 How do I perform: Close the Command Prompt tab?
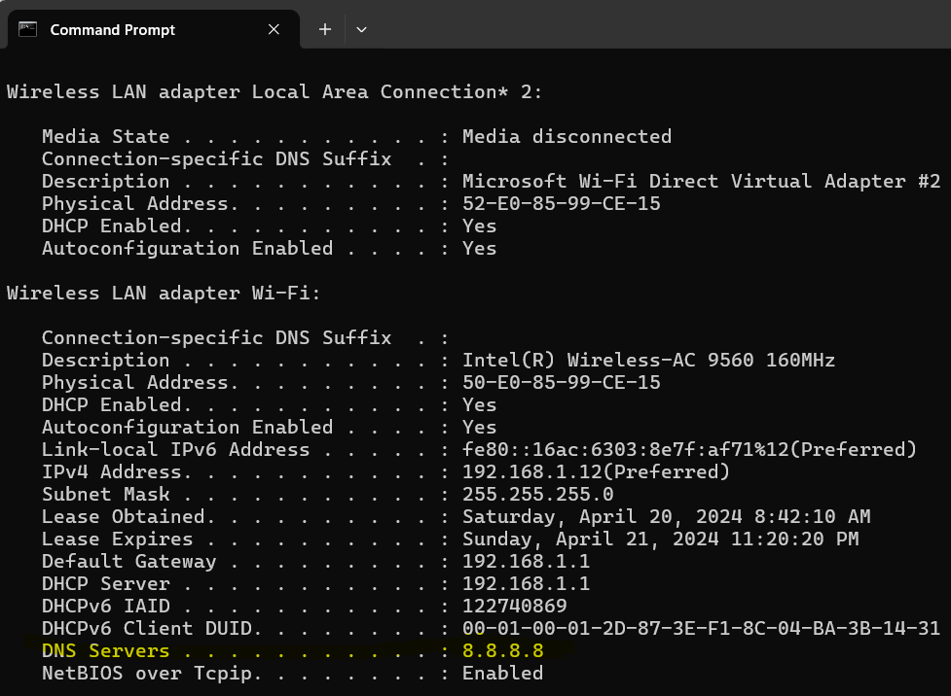tap(274, 30)
